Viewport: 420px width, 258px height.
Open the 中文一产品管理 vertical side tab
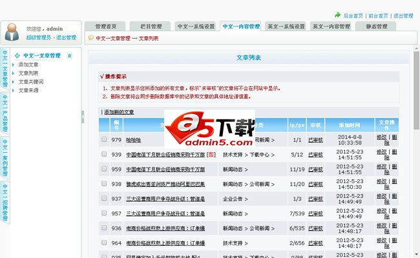5,114
